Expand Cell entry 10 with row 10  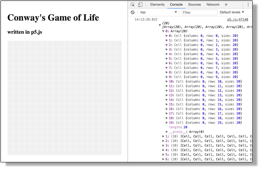coord(167,82)
